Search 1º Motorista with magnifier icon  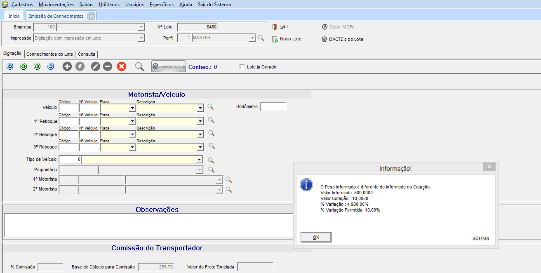click(228, 180)
